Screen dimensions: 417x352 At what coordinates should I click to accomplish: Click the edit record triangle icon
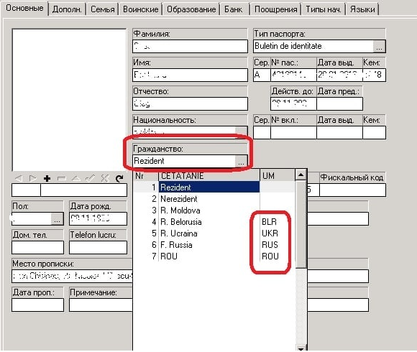[75, 178]
